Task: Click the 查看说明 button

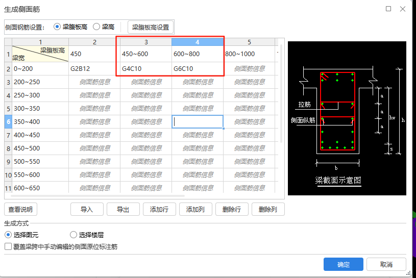Action: tap(20, 209)
